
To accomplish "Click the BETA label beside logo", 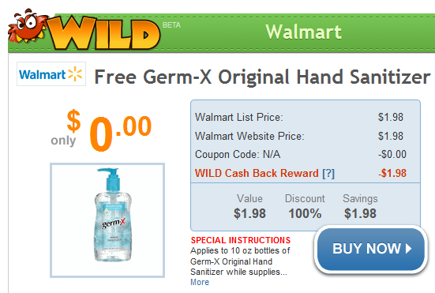I will (171, 25).
